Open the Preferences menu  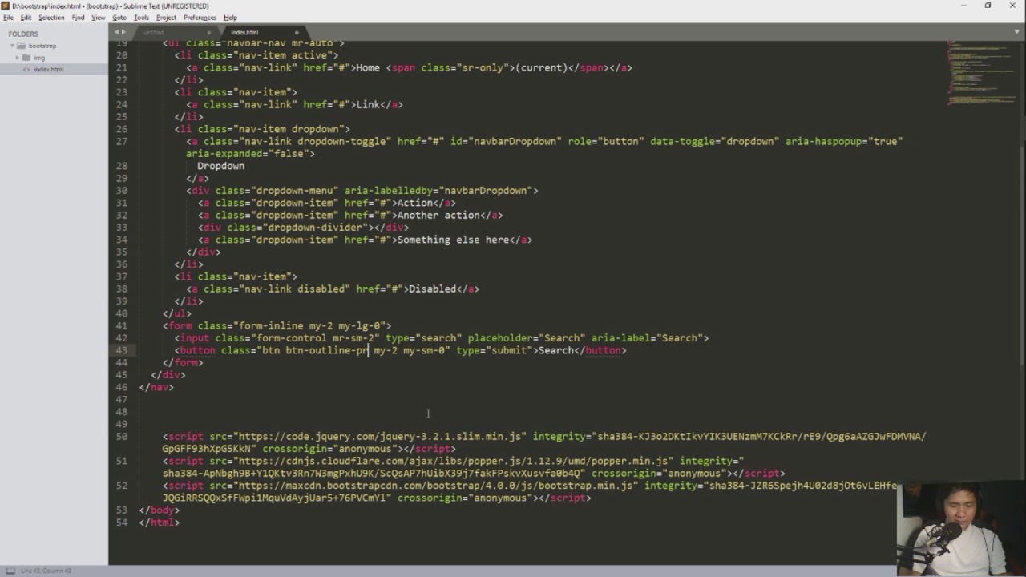200,17
